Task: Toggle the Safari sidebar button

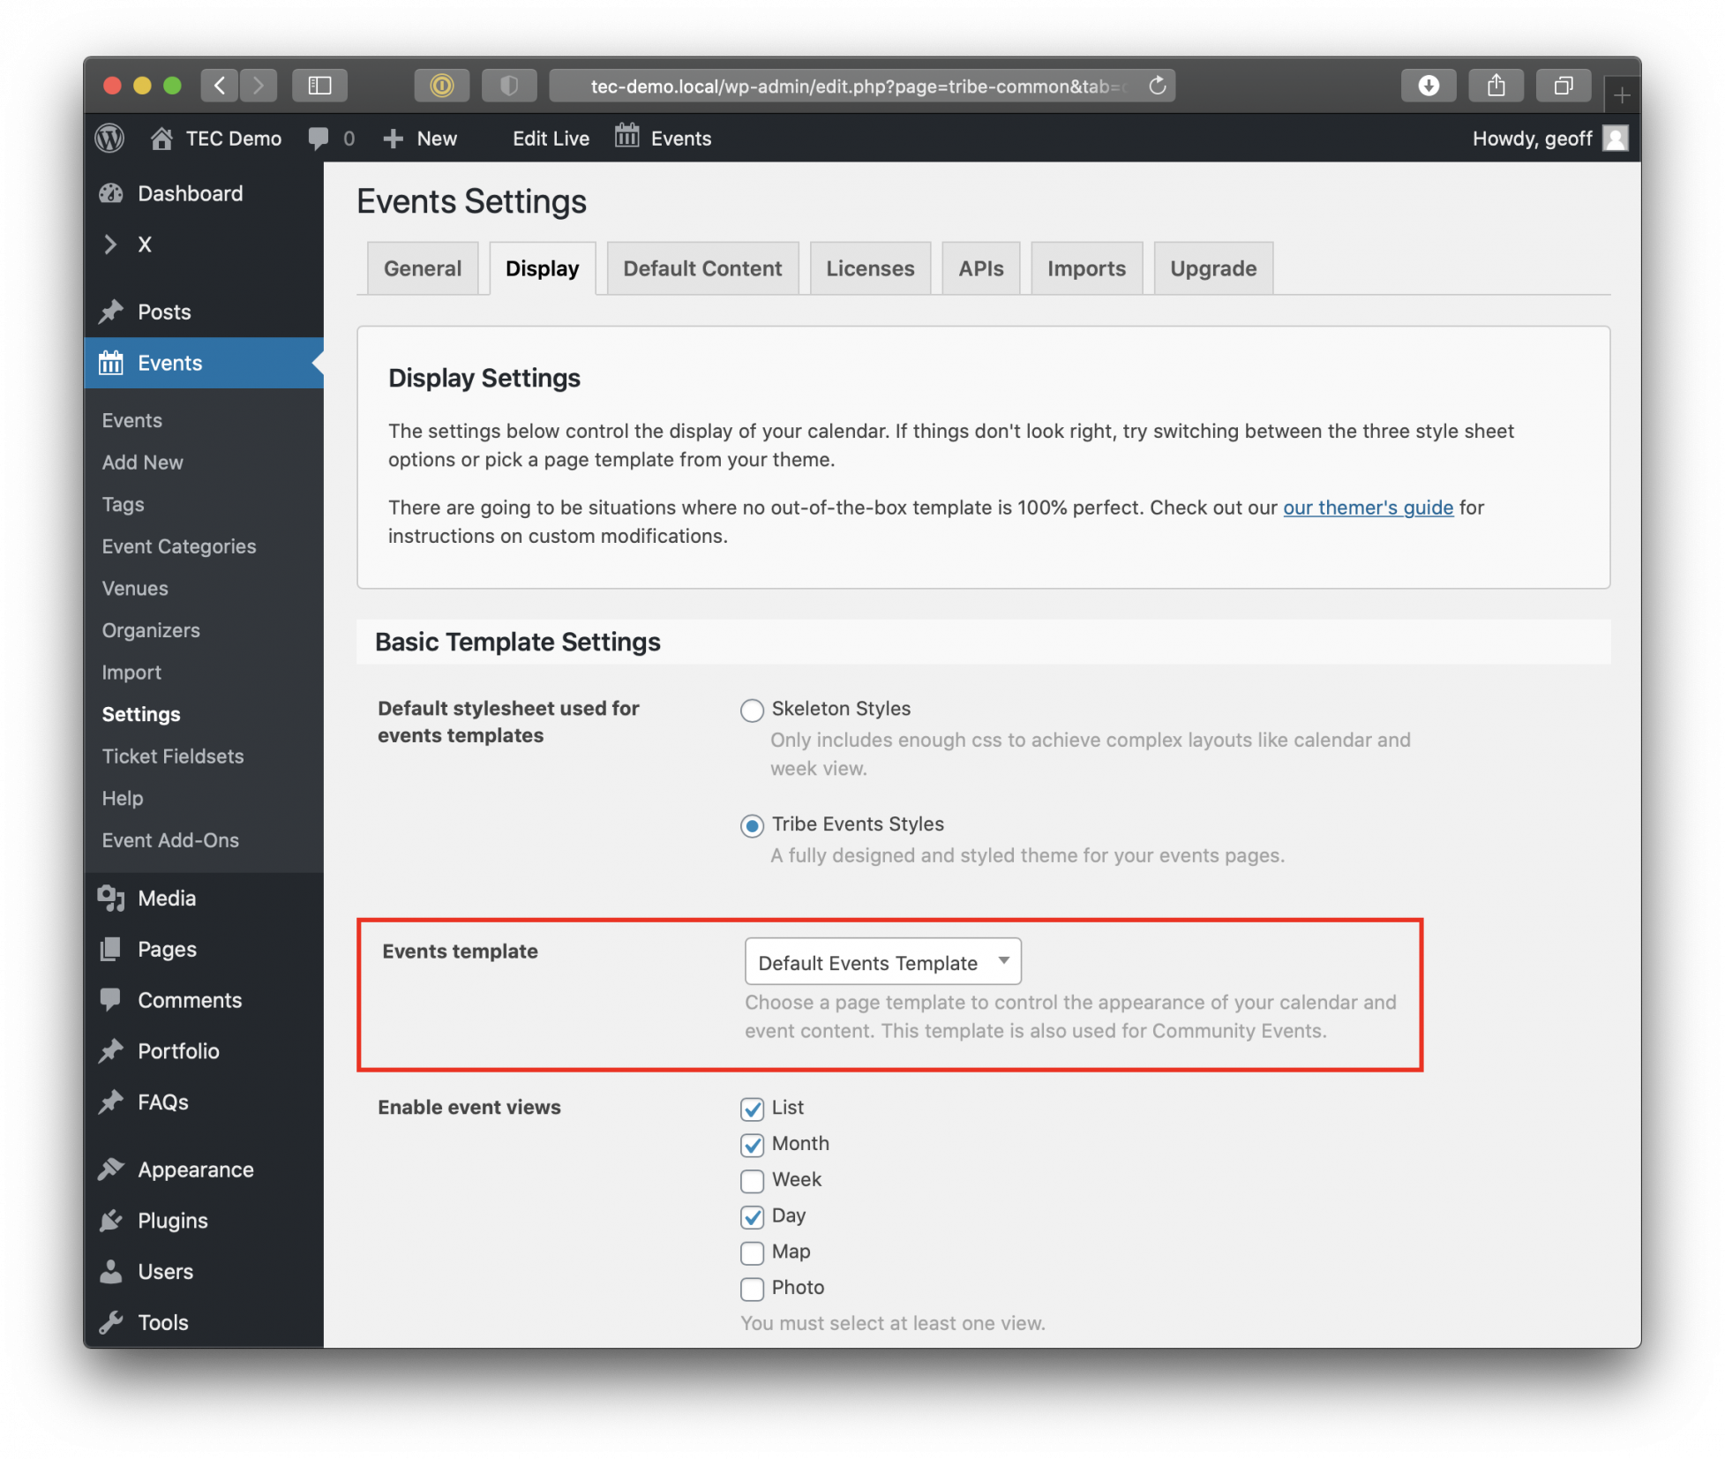Action: point(319,86)
